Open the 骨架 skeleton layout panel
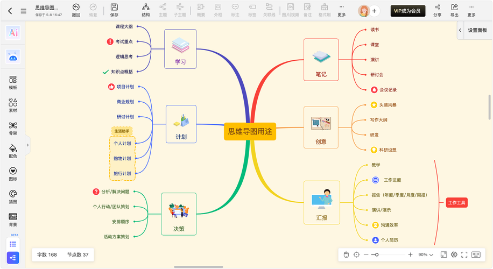The width and height of the screenshot is (493, 269). point(13,128)
